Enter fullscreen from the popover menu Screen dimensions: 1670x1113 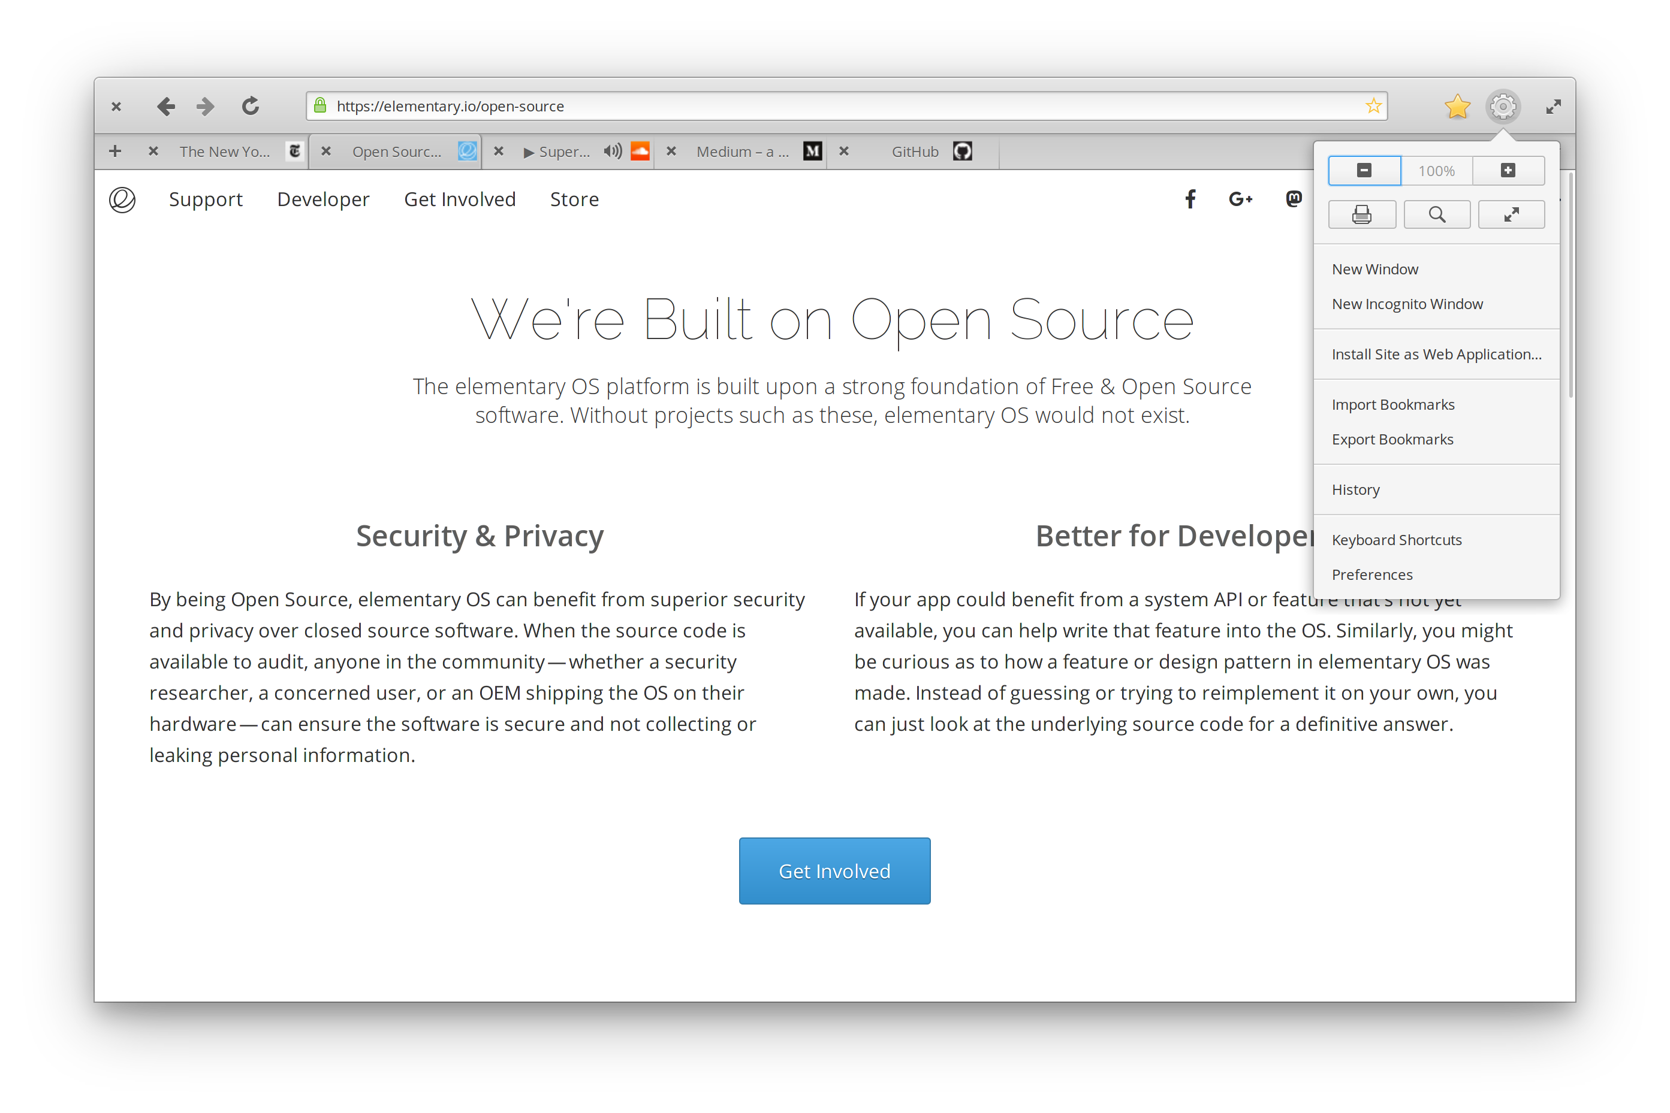(x=1511, y=214)
